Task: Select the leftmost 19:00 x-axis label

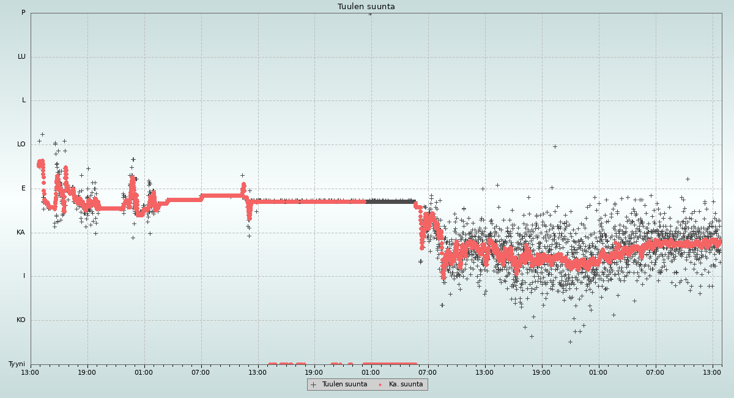Action: click(x=87, y=372)
